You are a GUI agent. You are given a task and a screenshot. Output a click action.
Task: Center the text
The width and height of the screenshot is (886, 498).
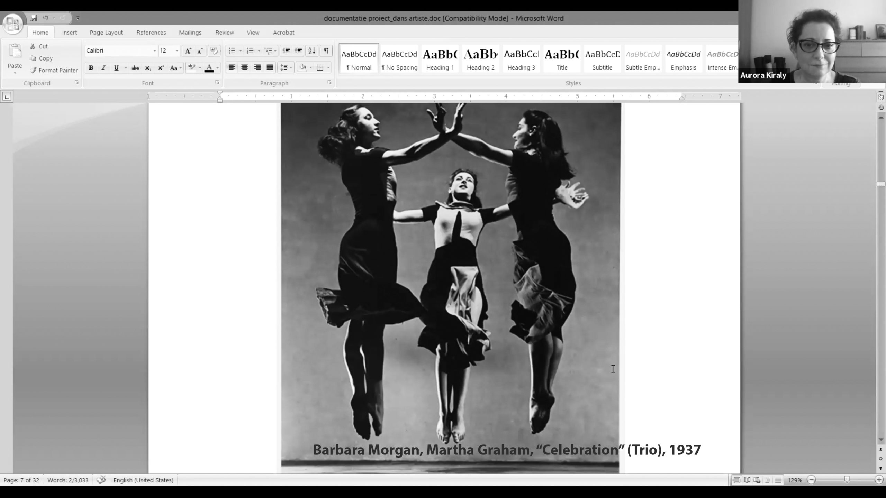244,67
